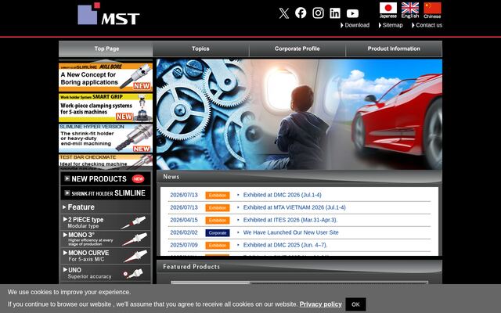
Task: Open the Product Information tab
Action: click(394, 49)
